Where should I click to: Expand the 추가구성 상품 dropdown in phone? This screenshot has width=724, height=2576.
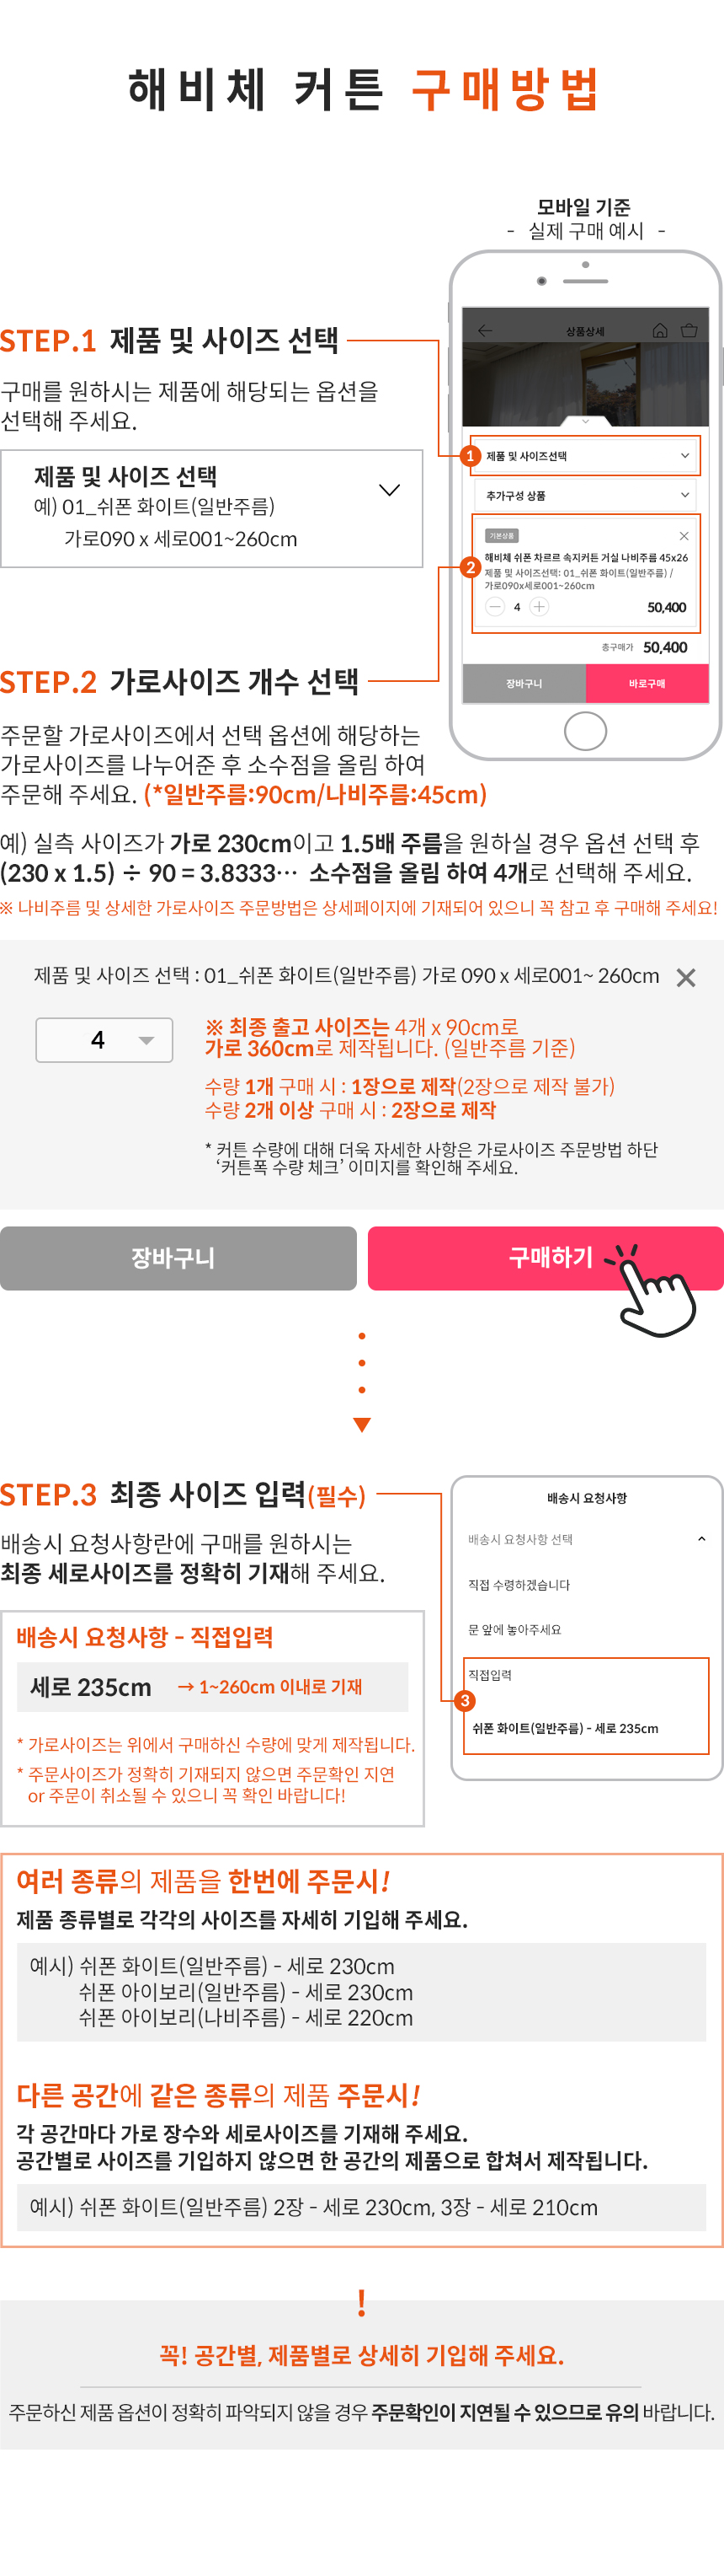586,496
